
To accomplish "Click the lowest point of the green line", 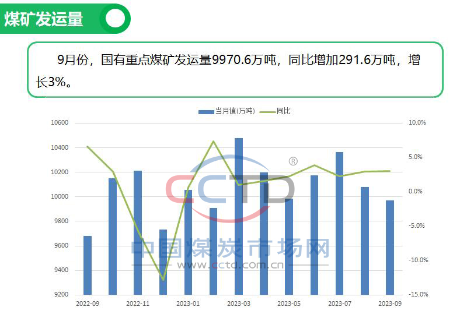I will (163, 280).
